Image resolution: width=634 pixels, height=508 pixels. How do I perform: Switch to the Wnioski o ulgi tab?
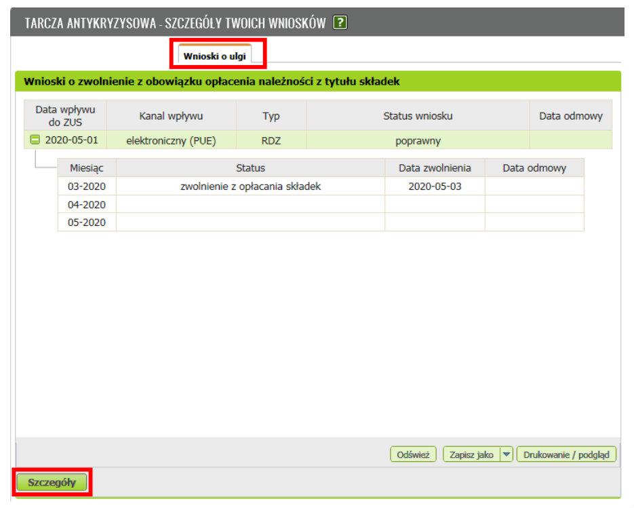click(x=214, y=56)
